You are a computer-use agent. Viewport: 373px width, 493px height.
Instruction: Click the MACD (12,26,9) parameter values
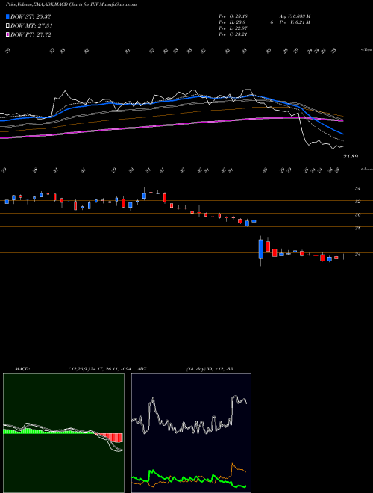(99, 369)
